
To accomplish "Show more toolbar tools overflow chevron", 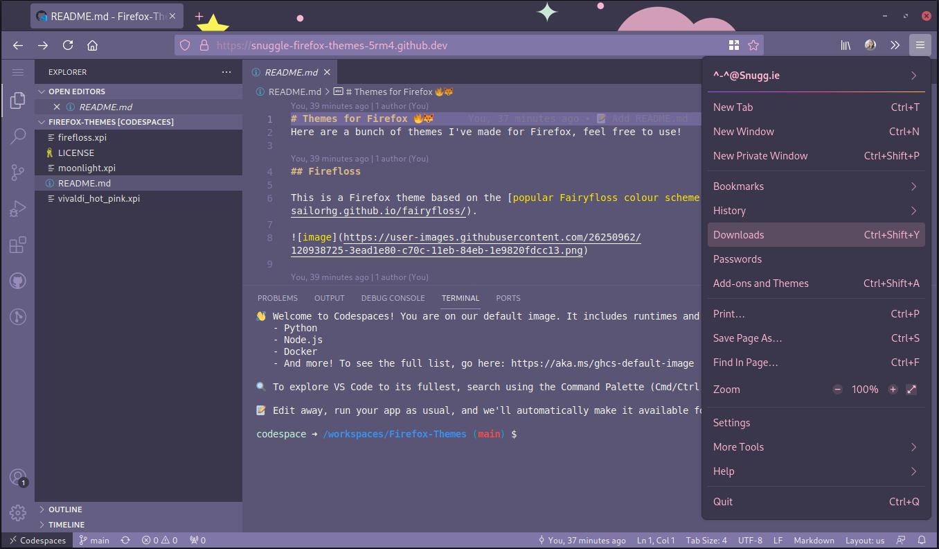I will (x=895, y=45).
